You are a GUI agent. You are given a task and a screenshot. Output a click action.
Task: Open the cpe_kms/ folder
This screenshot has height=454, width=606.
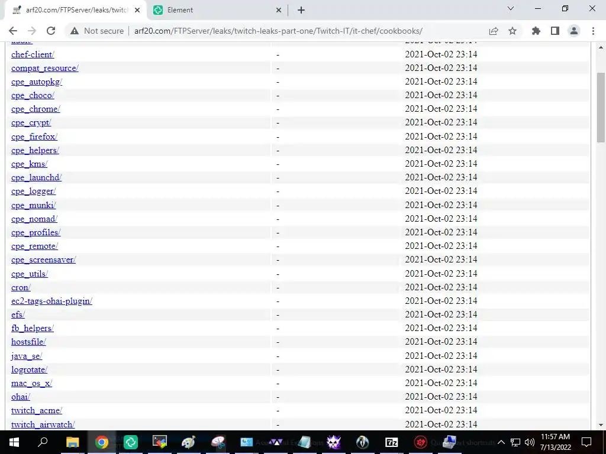[x=30, y=164]
